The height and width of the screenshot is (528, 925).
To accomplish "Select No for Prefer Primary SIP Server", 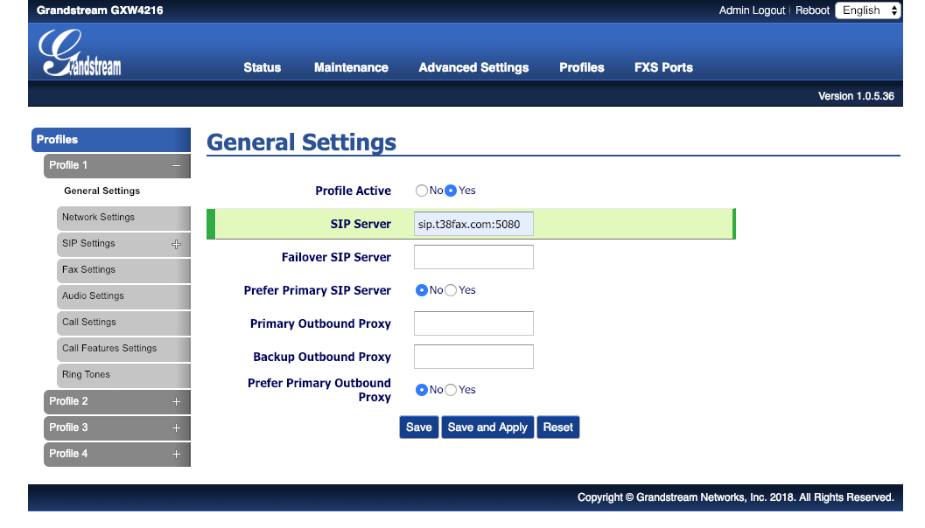I will pyautogui.click(x=421, y=290).
